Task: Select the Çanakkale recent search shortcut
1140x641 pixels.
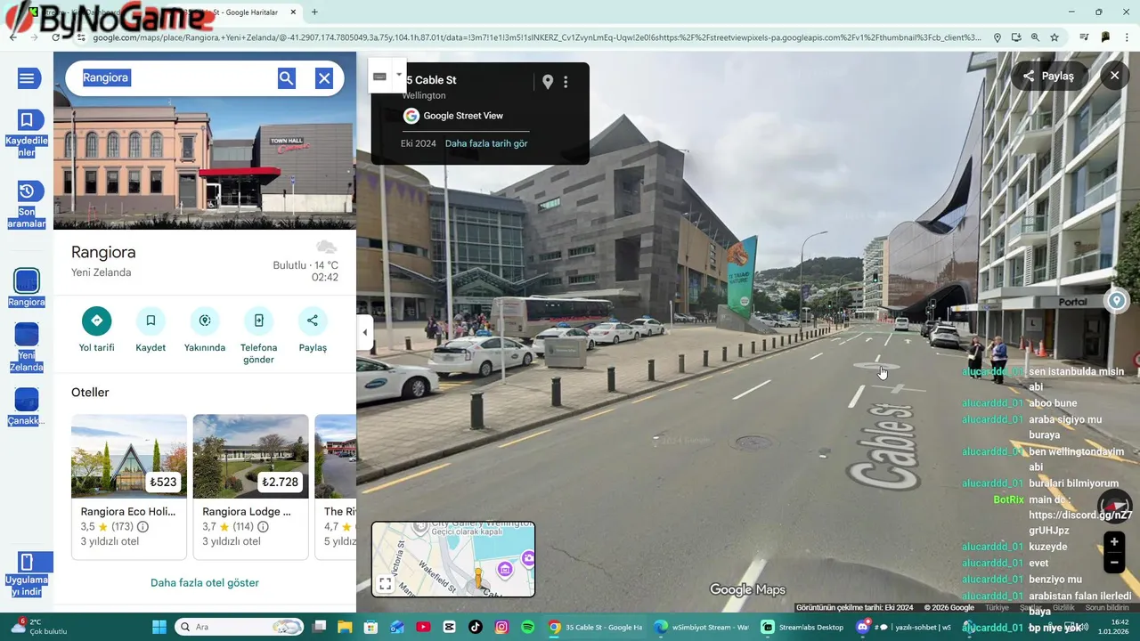Action: click(27, 407)
